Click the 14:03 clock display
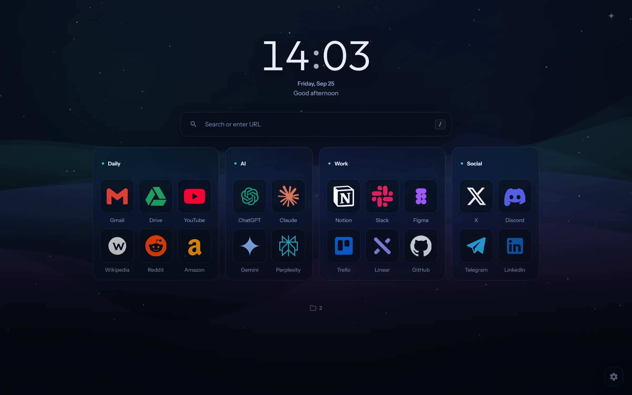This screenshot has height=395, width=632. (x=316, y=56)
